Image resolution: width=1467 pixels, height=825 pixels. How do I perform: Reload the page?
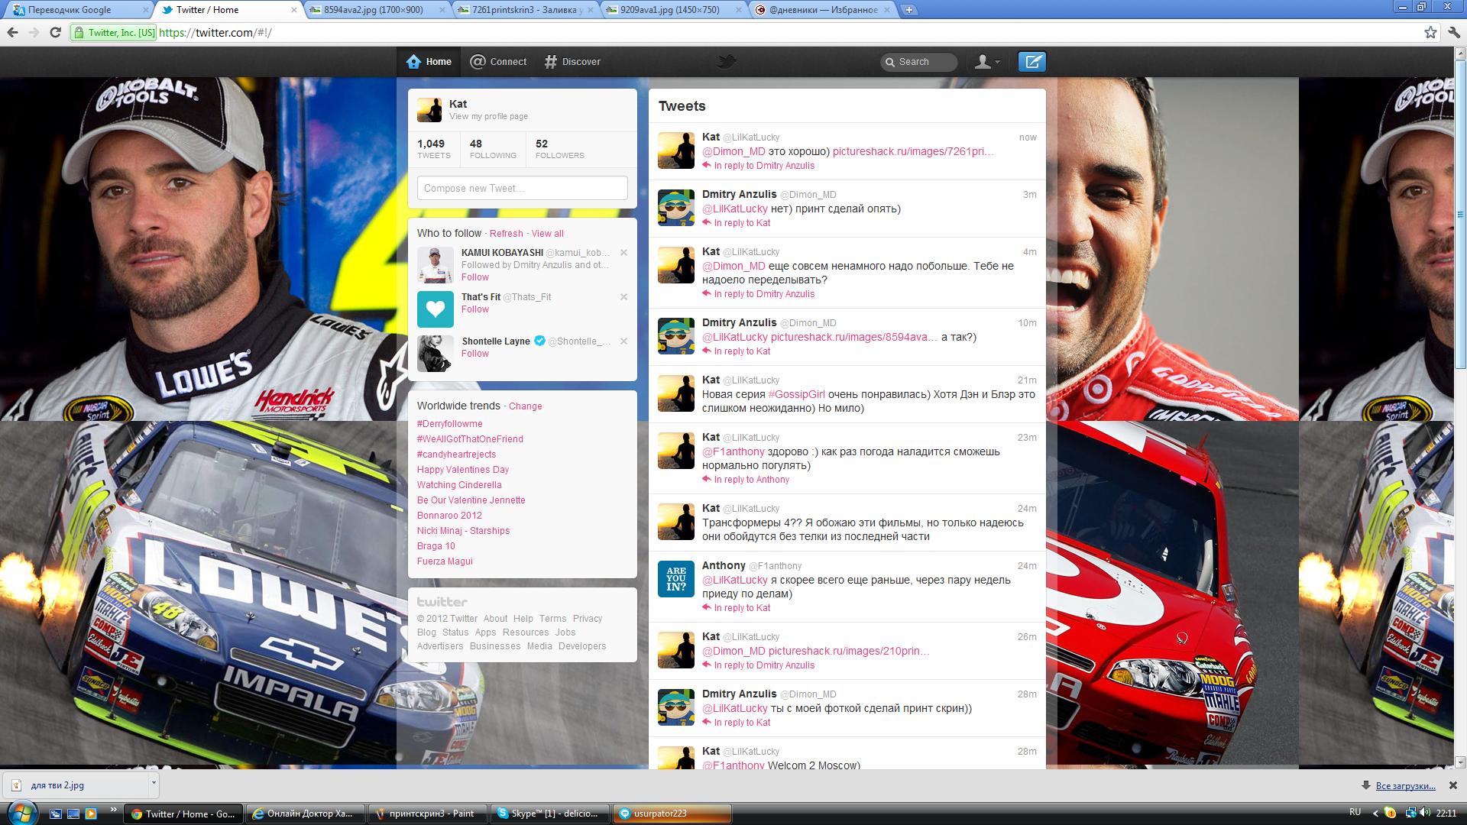pyautogui.click(x=55, y=32)
